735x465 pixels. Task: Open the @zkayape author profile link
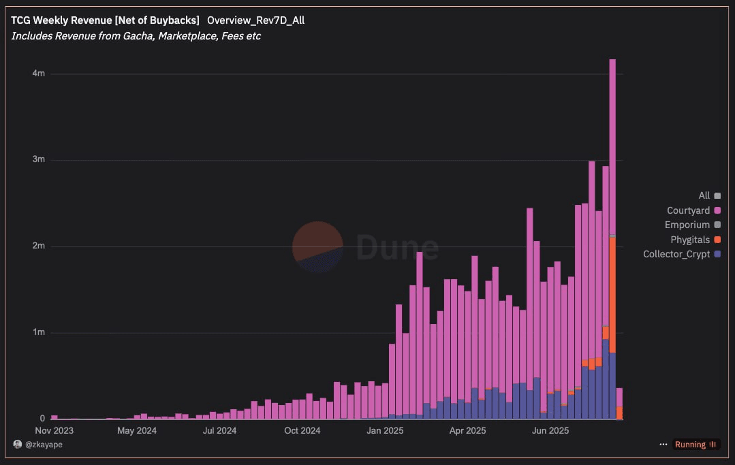click(44, 445)
